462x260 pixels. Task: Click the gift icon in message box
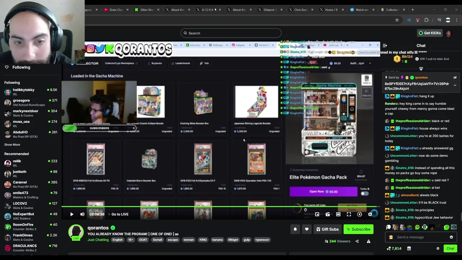tap(391, 237)
